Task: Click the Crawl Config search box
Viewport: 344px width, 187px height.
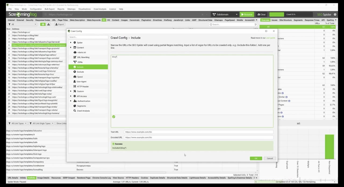Action: pos(88,37)
